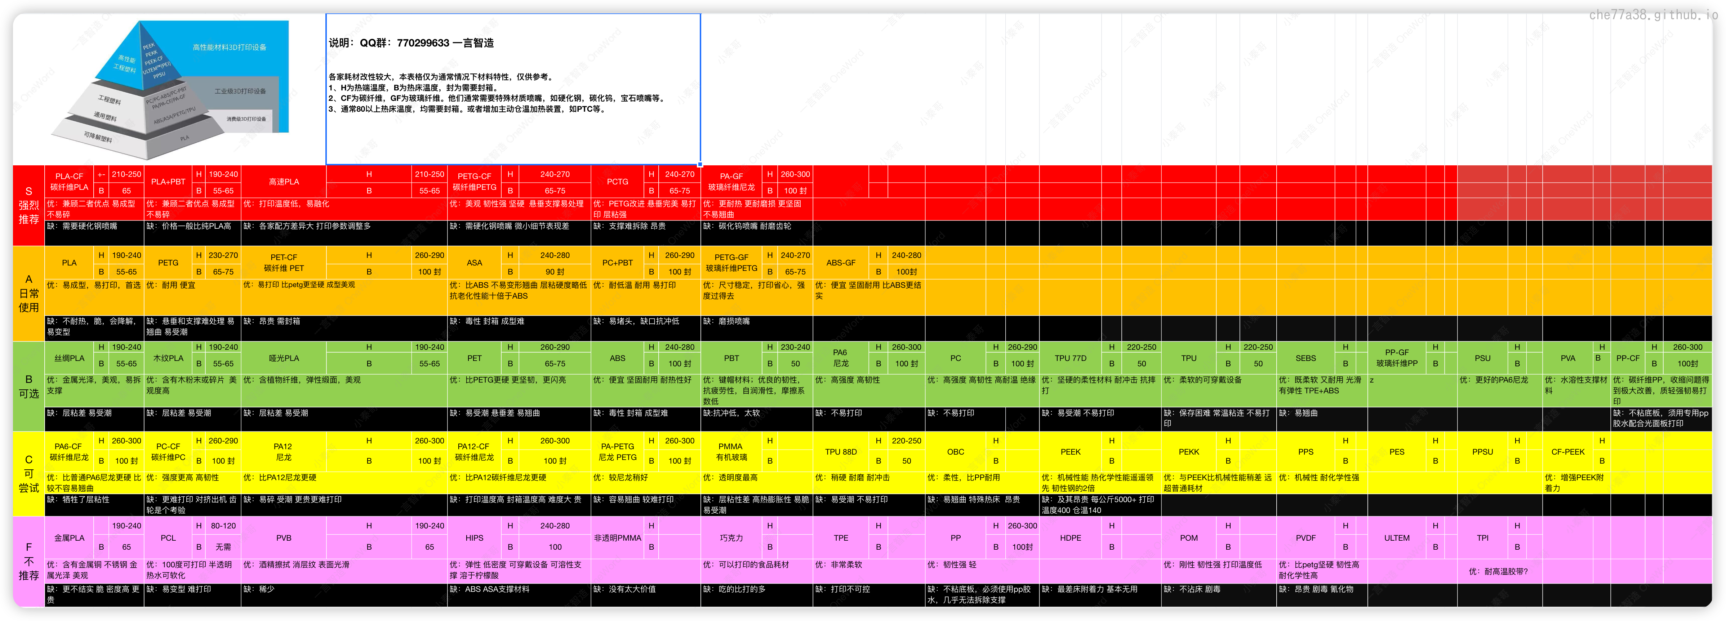Screen dimensions: 1726x621
Task: Select the PA-GF 玻璃纤维尼龙 cell
Action: coord(731,182)
